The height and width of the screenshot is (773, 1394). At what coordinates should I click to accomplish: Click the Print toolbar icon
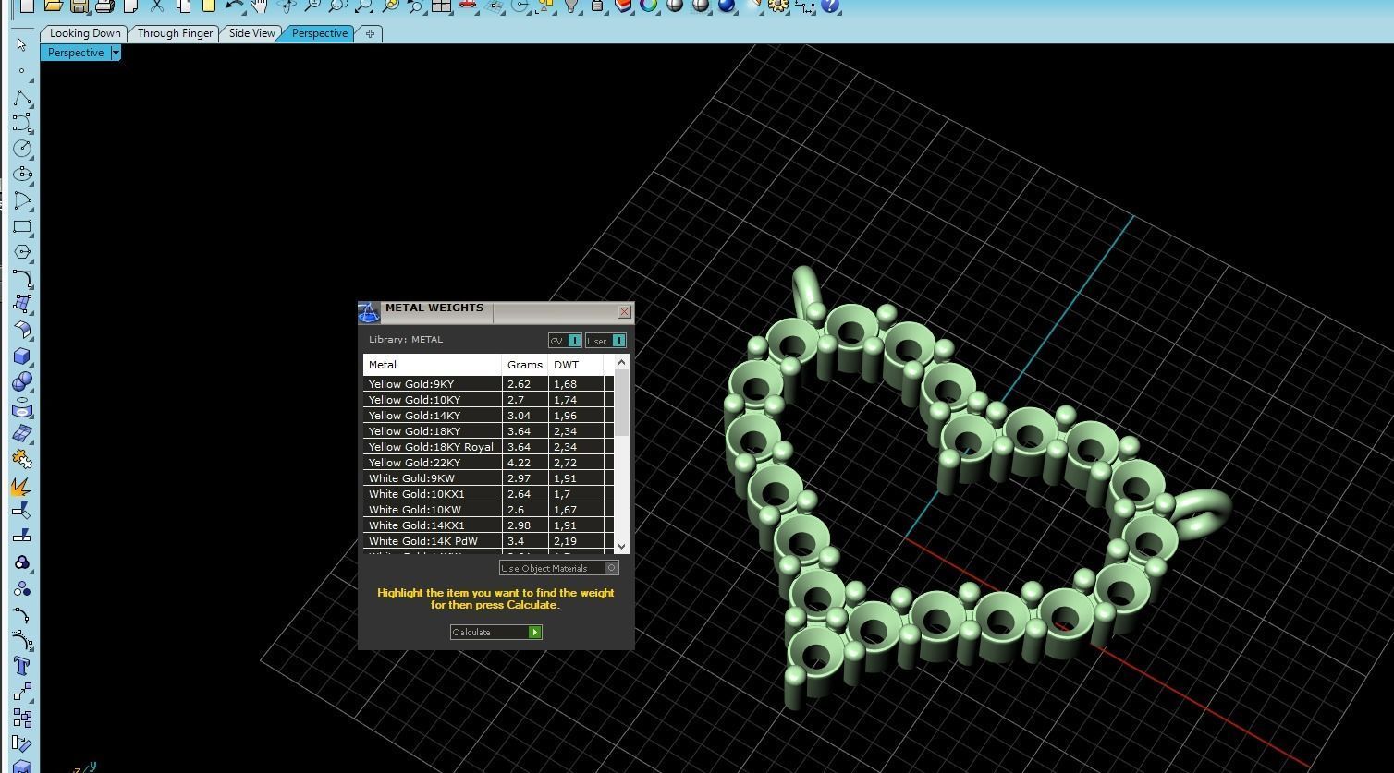[105, 6]
